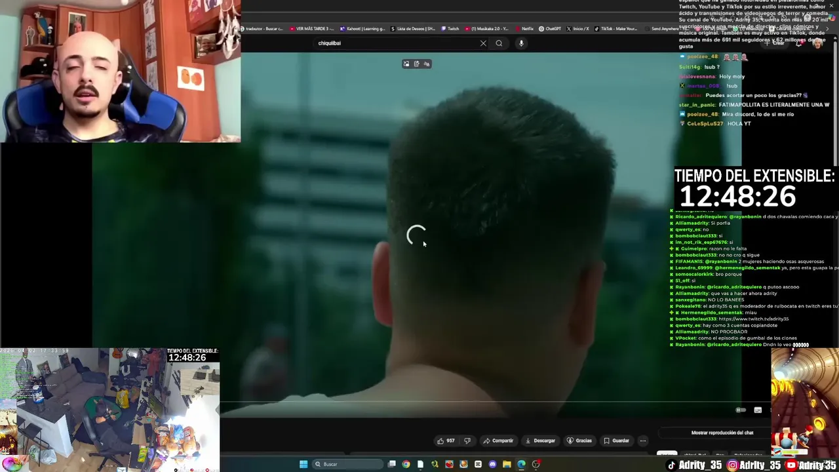Open the more actions three-dot menu
The width and height of the screenshot is (839, 472).
point(643,441)
